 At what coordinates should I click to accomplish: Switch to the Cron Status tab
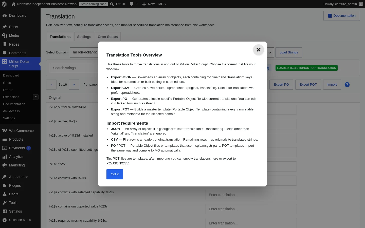[108, 37]
